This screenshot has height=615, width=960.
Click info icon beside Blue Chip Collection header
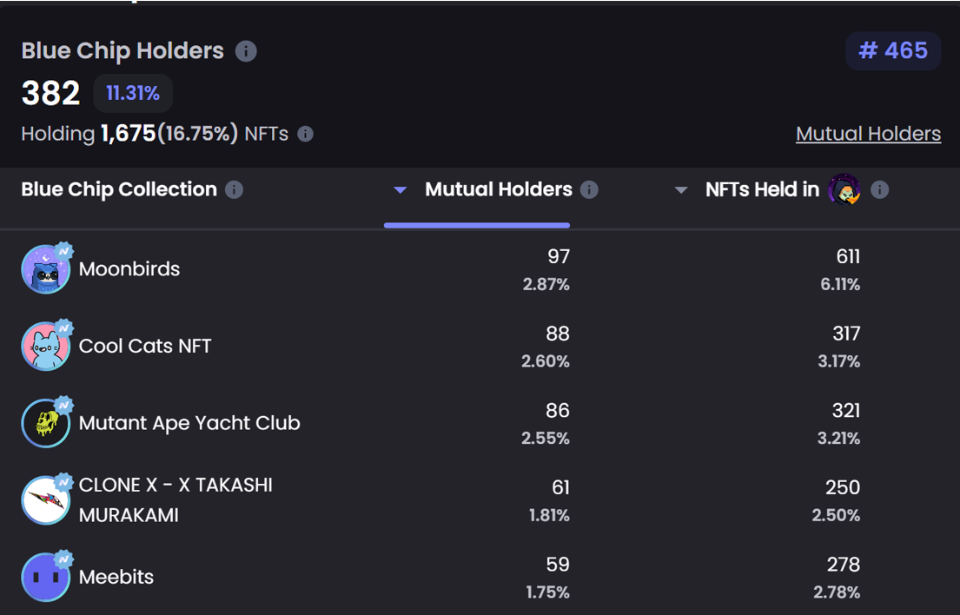pos(234,189)
